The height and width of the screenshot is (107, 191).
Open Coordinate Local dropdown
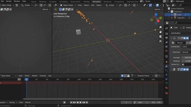click(x=186, y=47)
